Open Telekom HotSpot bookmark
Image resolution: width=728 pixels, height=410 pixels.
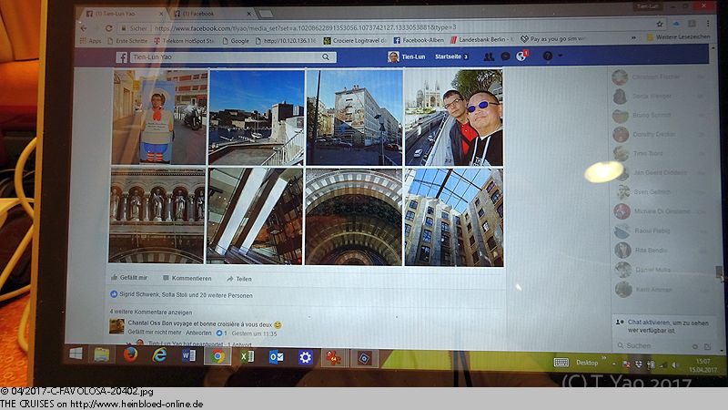tap(184, 41)
